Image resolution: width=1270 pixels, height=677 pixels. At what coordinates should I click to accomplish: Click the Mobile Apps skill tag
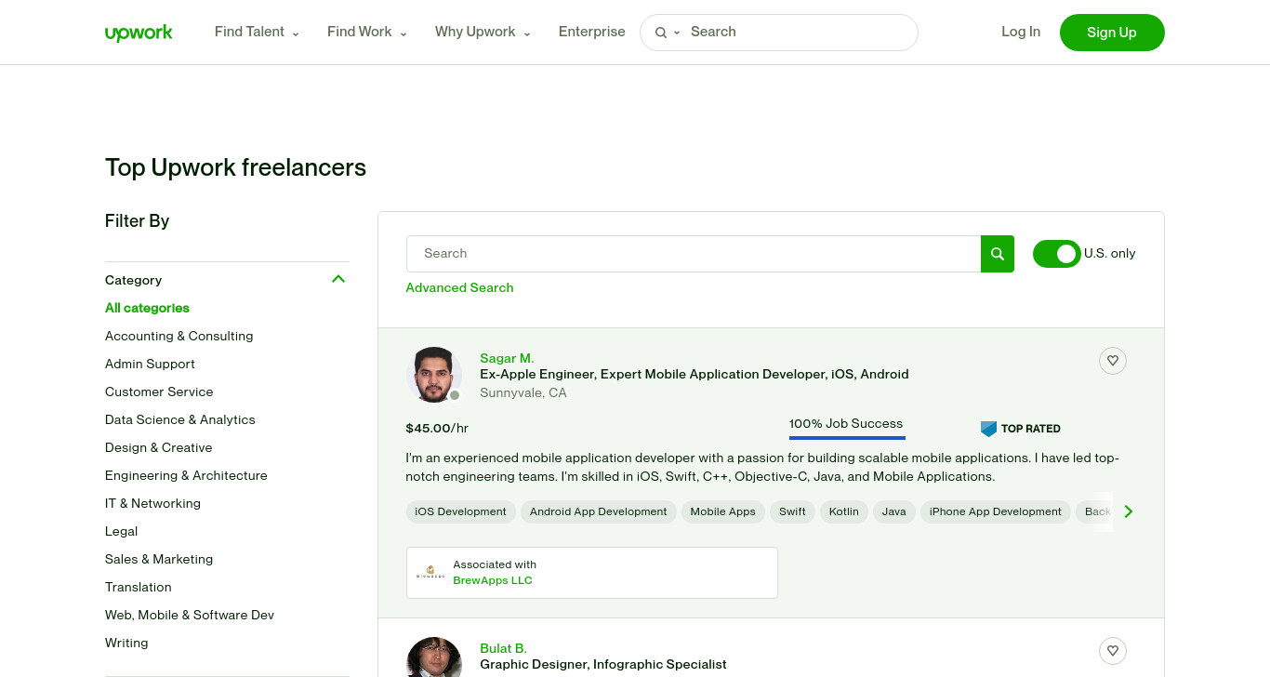722,511
